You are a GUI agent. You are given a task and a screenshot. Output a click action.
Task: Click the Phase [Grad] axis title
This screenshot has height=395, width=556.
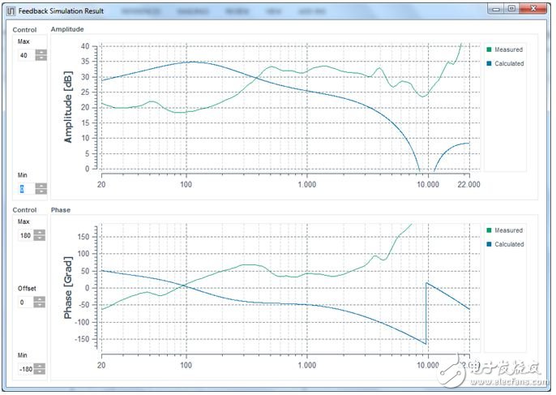click(68, 287)
